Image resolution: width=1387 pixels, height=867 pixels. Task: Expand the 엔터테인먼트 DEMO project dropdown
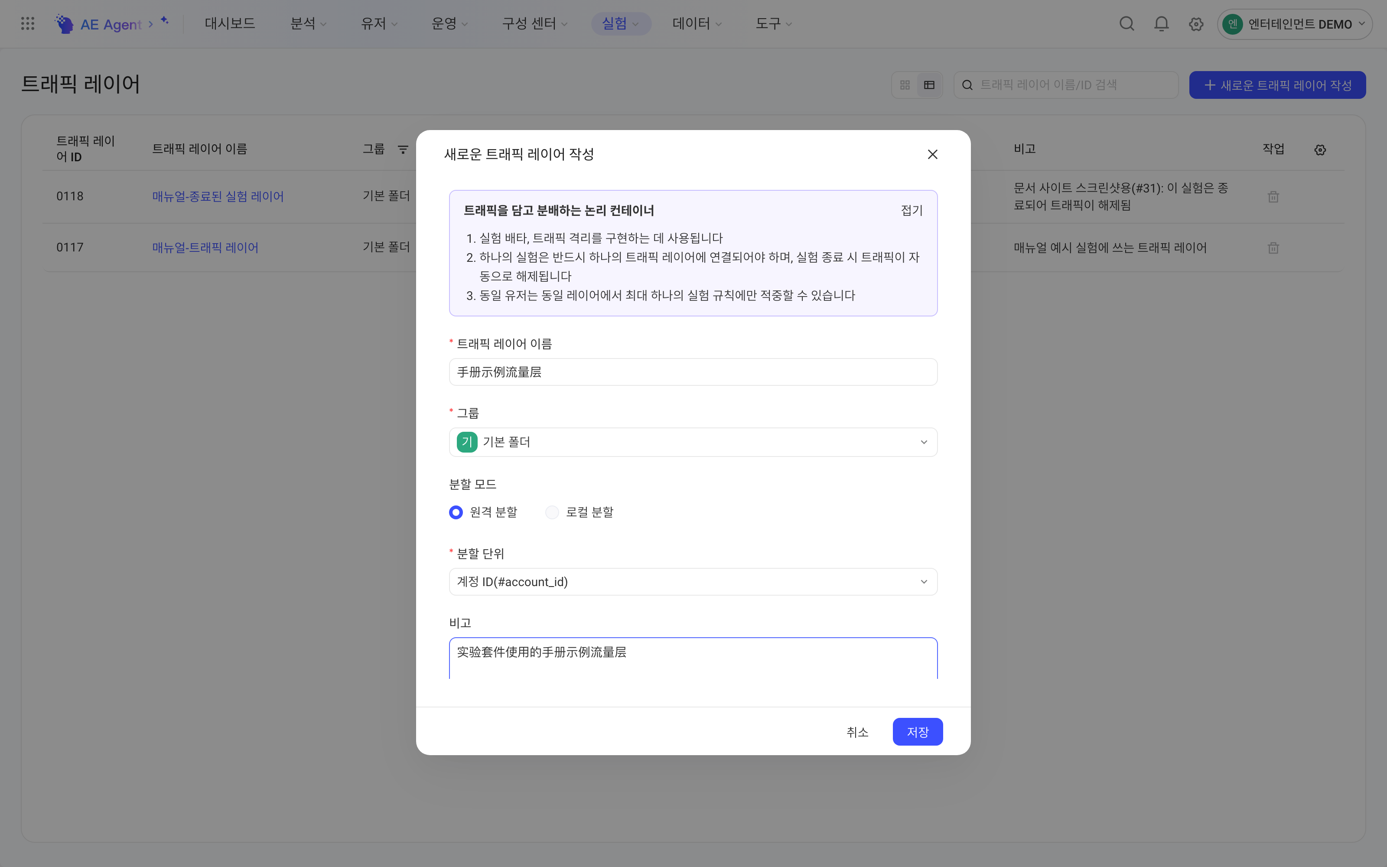click(x=1294, y=24)
